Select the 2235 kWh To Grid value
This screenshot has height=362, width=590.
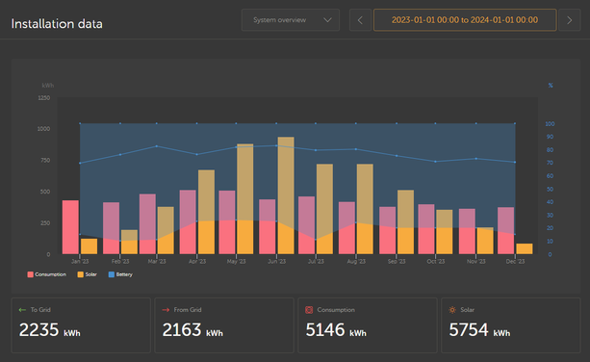click(50, 330)
